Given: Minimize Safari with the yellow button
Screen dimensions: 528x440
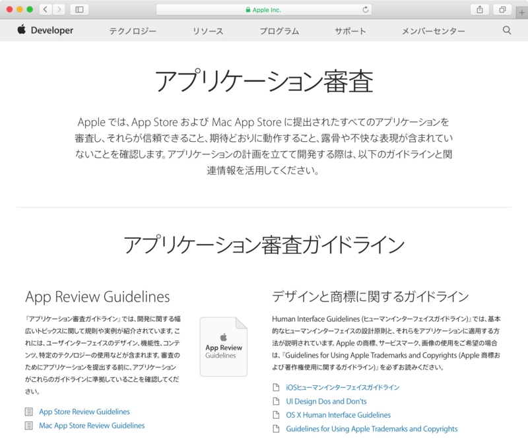Looking at the screenshot, I should pos(20,9).
